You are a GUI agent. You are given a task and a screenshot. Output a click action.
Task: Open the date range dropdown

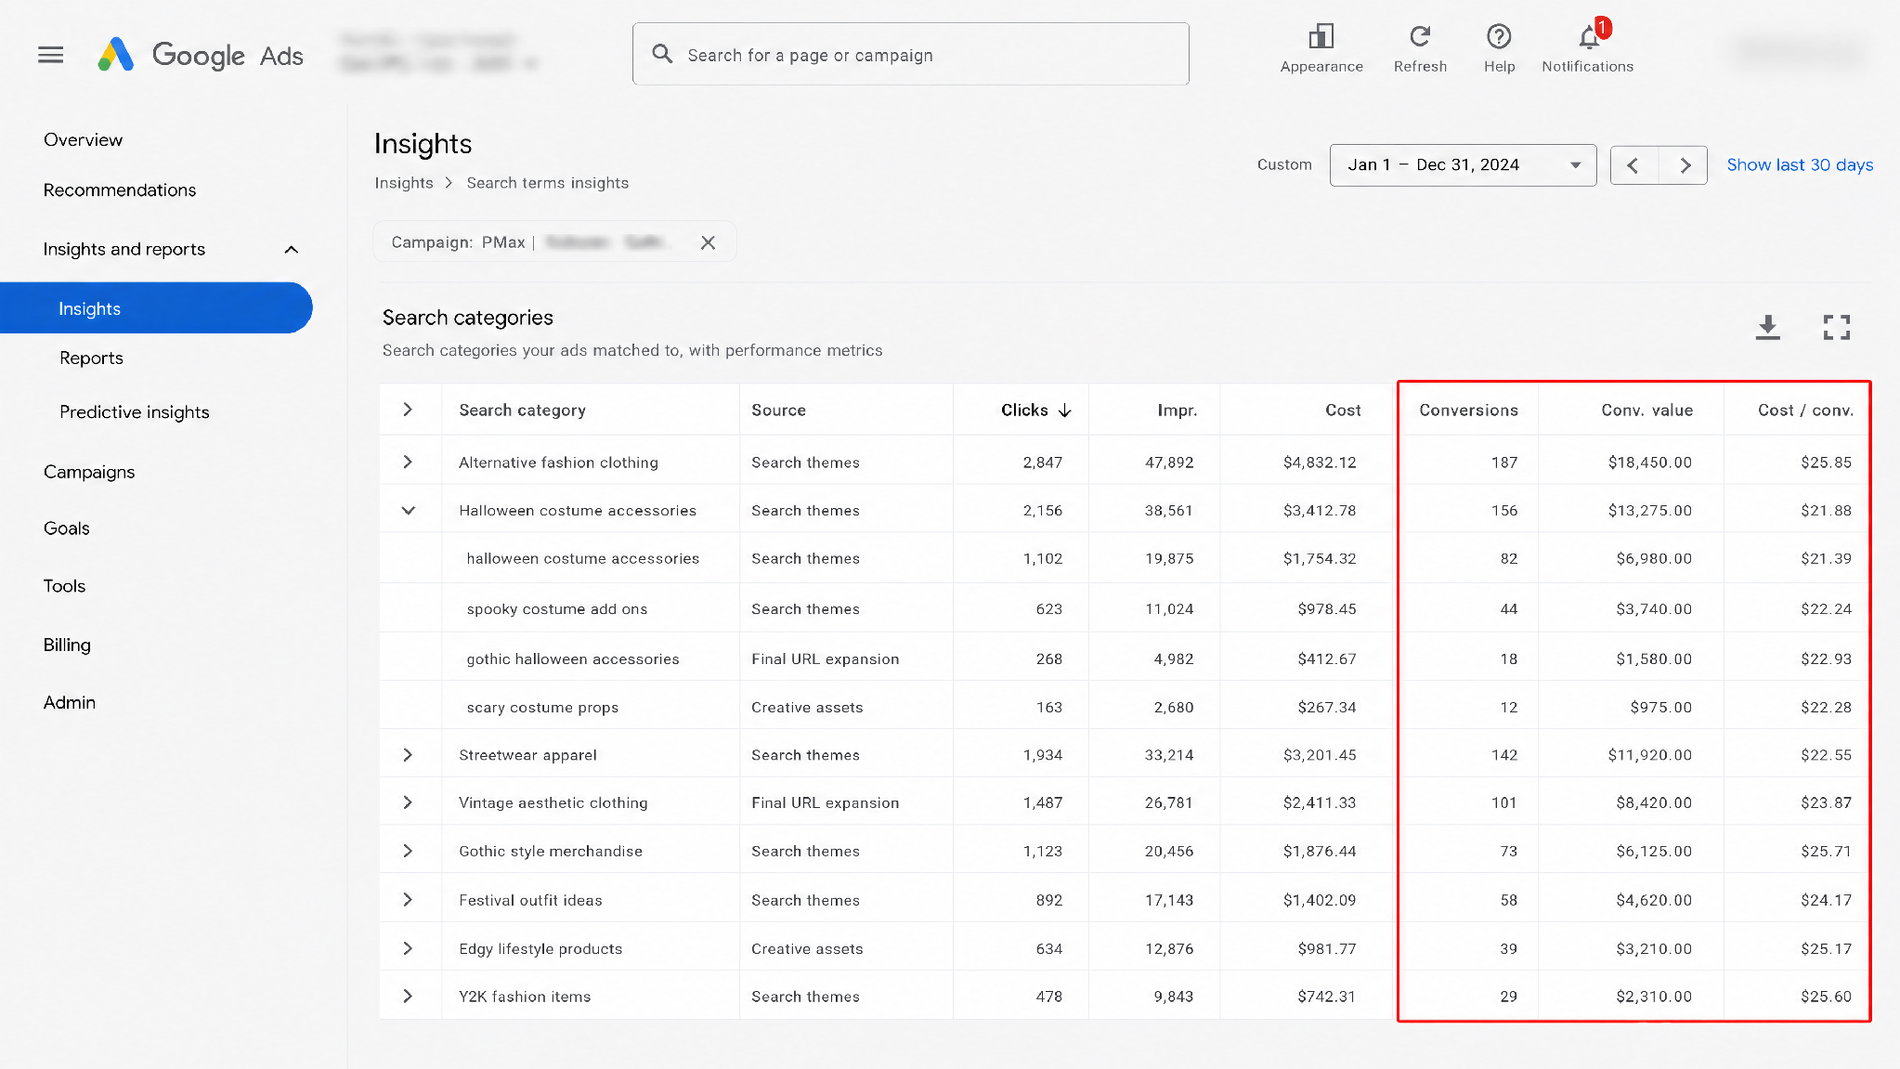click(x=1463, y=165)
